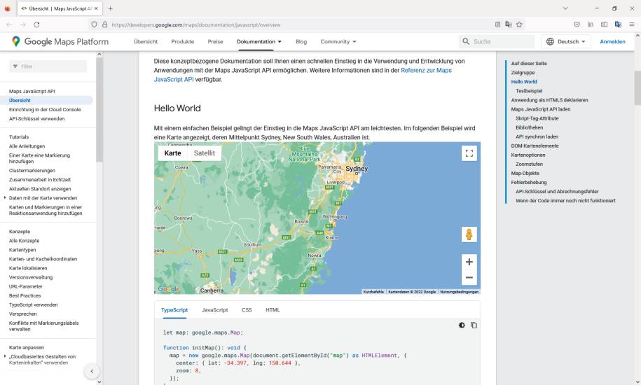
Task: Click the main page vertical scrollbar
Action: pyautogui.click(x=637, y=87)
